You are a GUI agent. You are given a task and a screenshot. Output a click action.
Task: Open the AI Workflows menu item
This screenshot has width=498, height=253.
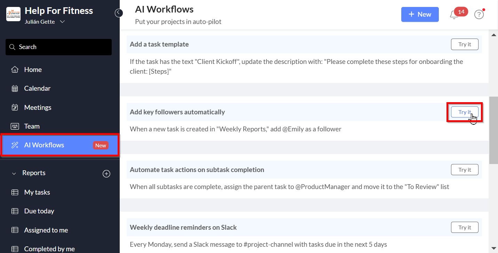pyautogui.click(x=44, y=145)
